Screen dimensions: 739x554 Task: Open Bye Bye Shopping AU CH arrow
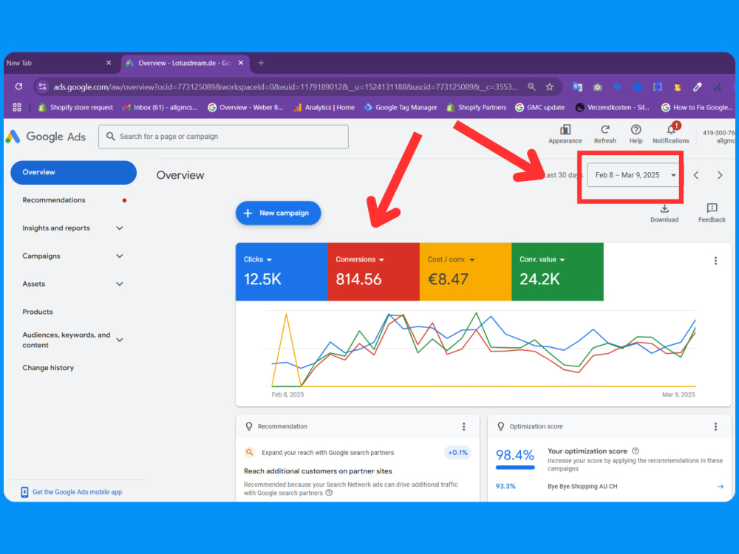[720, 486]
